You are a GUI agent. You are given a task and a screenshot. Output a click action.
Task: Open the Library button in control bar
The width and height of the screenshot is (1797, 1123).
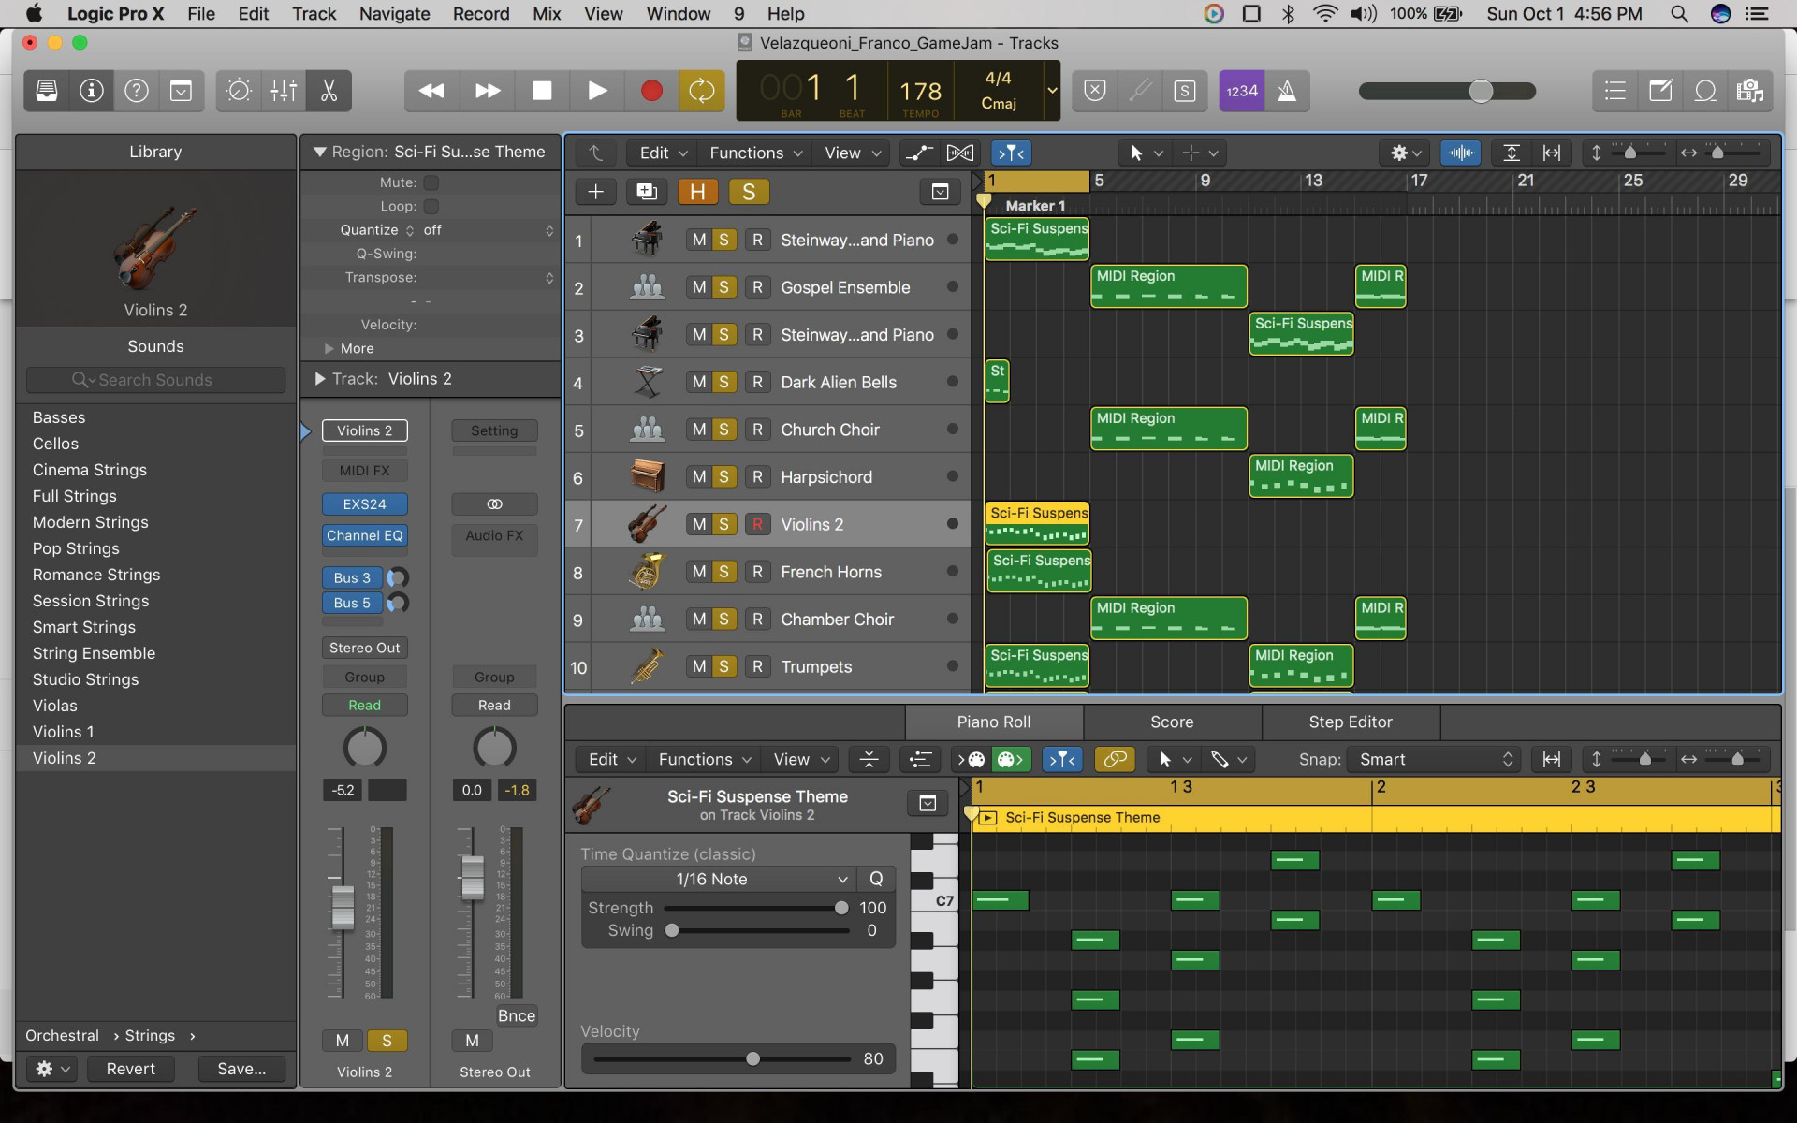pyautogui.click(x=47, y=91)
